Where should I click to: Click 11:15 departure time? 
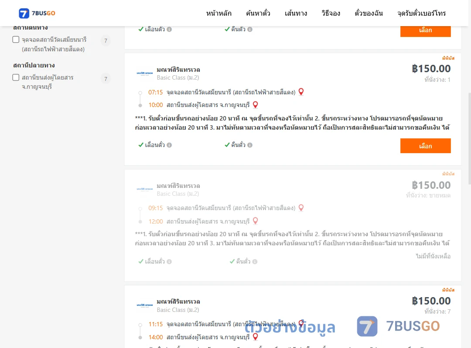click(x=155, y=325)
